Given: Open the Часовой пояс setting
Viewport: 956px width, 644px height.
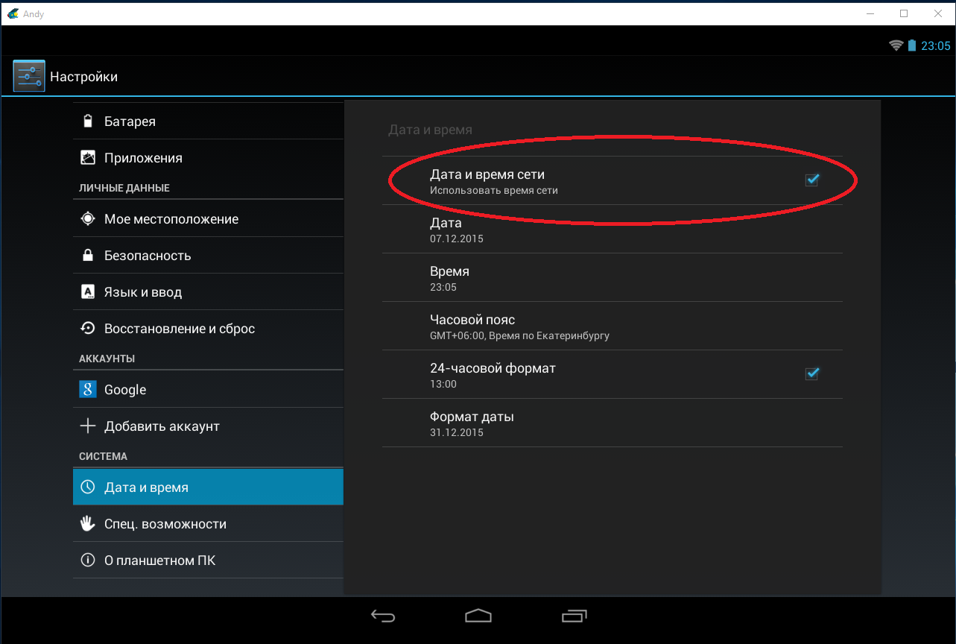Looking at the screenshot, I should click(612, 326).
